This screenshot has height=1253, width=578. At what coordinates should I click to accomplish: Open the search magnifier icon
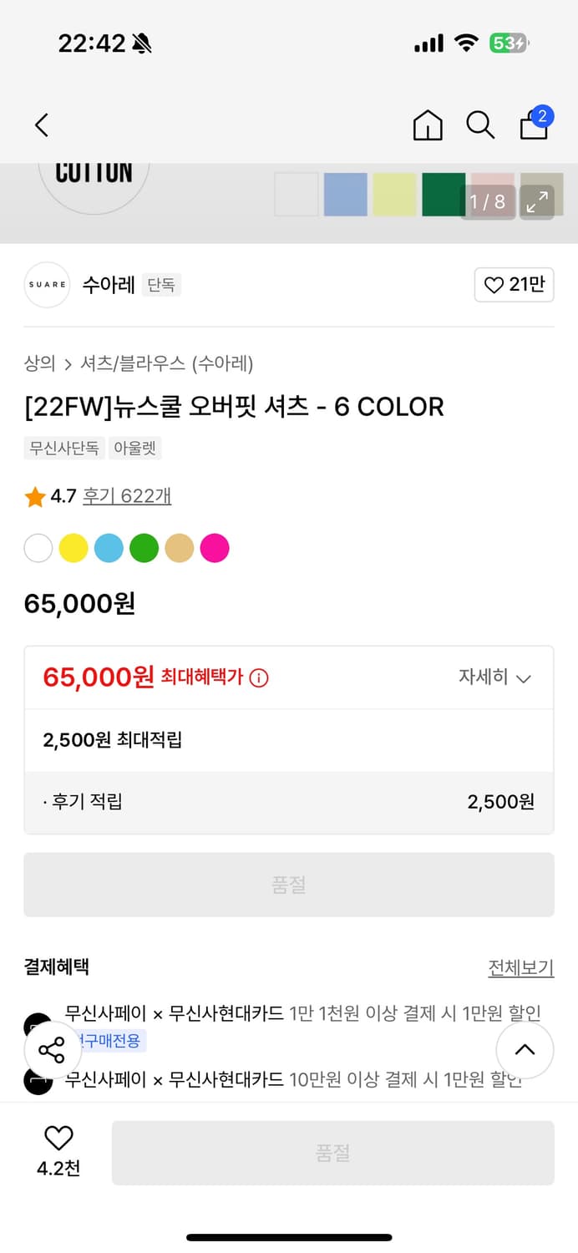[x=480, y=125]
